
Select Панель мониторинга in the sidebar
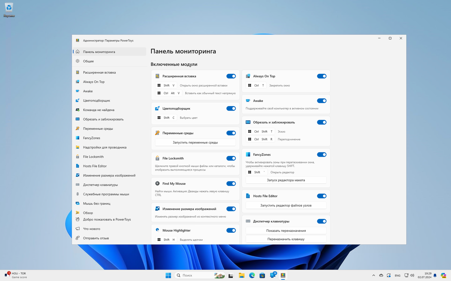109,52
